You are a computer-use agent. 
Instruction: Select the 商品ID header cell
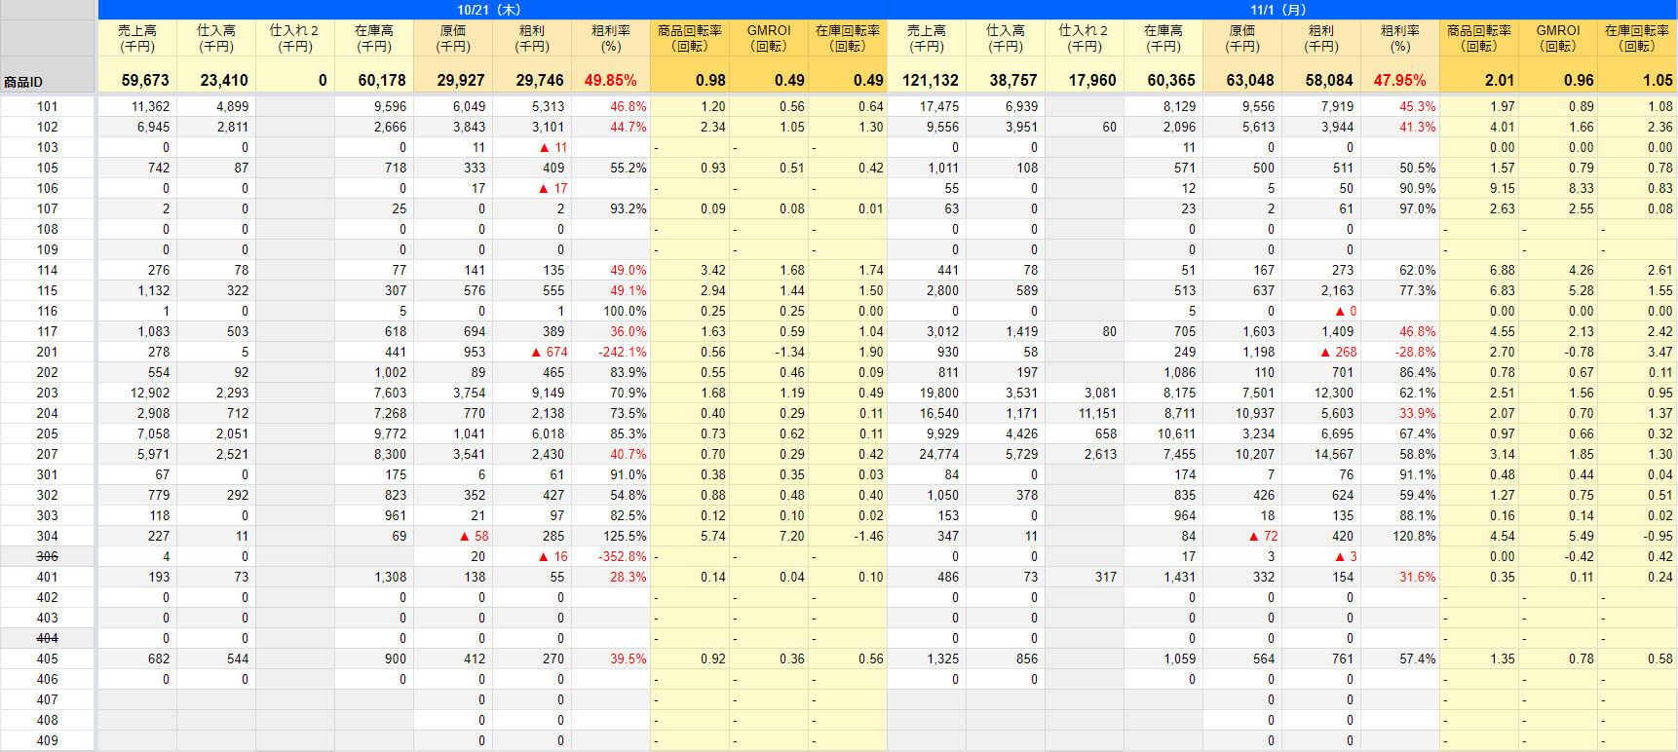23,82
